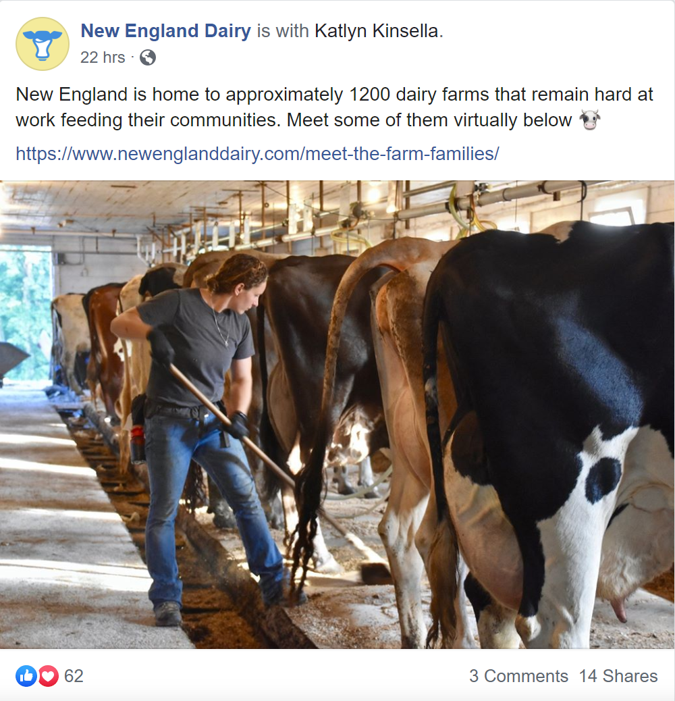The image size is (675, 701).
Task: Click the red heart Love reaction icon
Action: coord(48,675)
